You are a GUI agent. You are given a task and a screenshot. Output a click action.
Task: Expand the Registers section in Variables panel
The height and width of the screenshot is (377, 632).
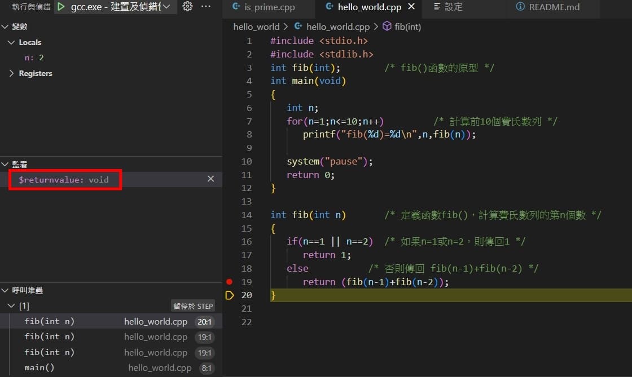pos(12,73)
